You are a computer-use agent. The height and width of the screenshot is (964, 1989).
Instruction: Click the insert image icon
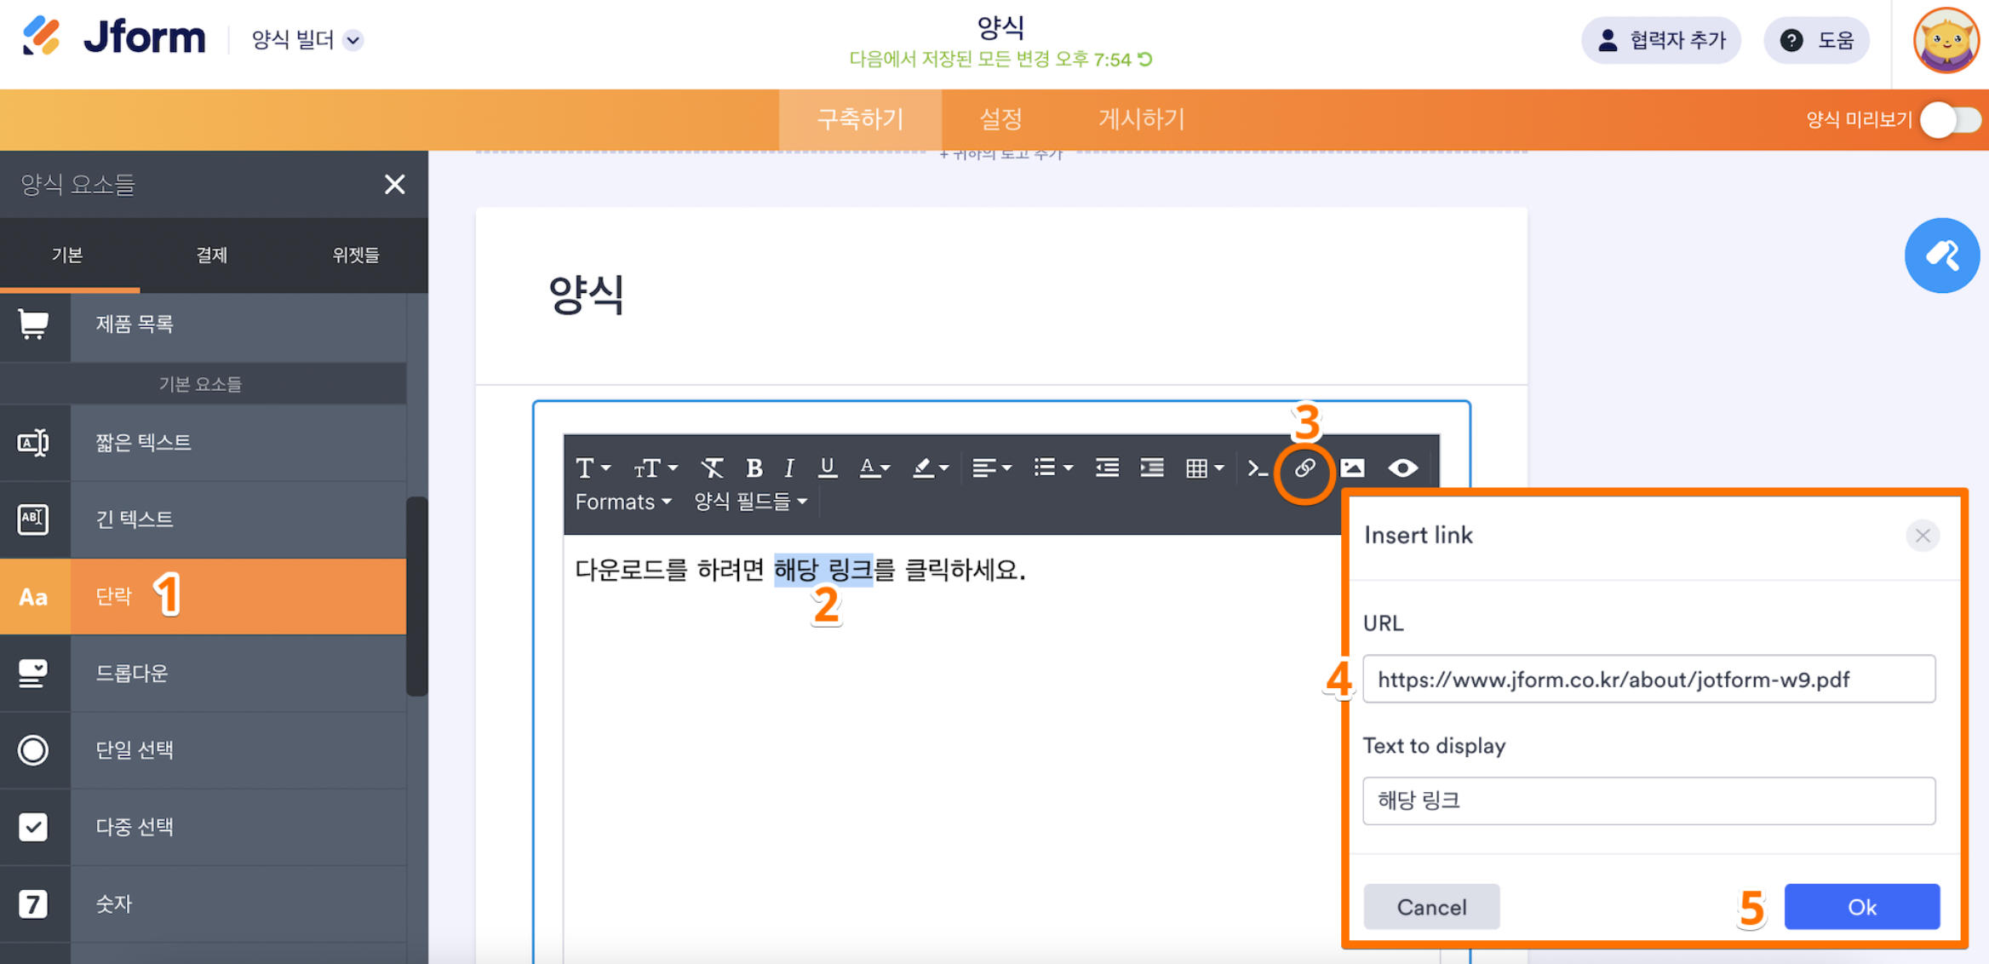[1352, 468]
